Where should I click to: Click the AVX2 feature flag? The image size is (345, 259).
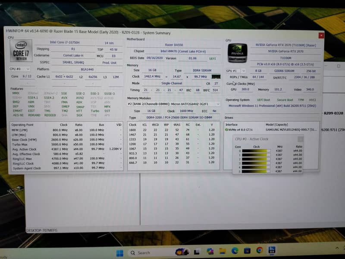click(80, 98)
